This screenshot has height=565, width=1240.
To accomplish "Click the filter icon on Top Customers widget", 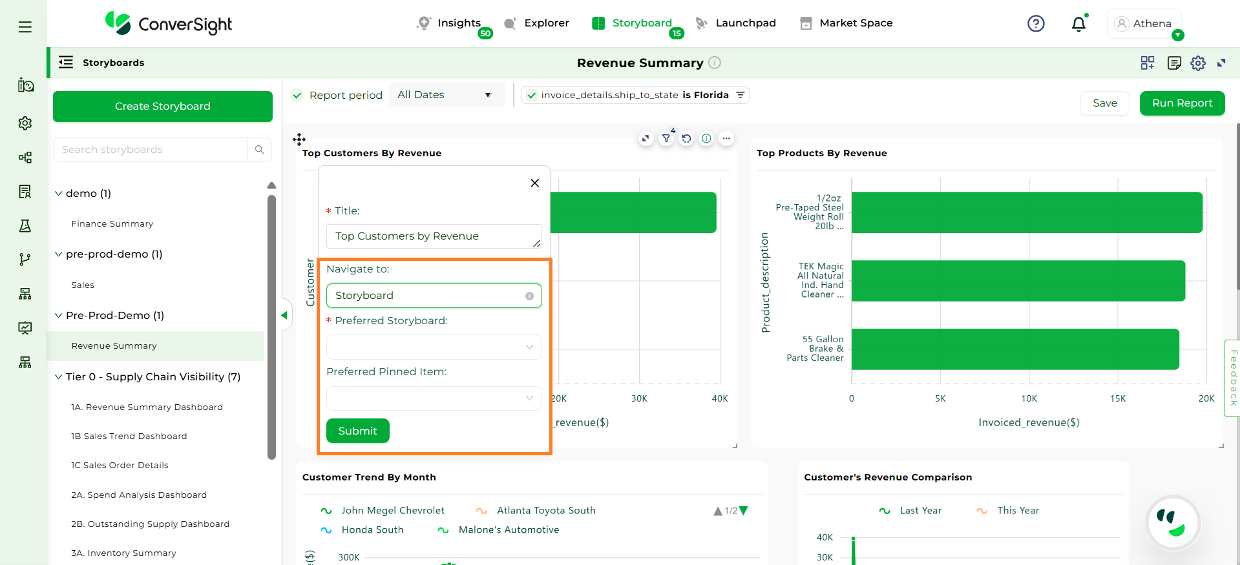I will point(666,138).
